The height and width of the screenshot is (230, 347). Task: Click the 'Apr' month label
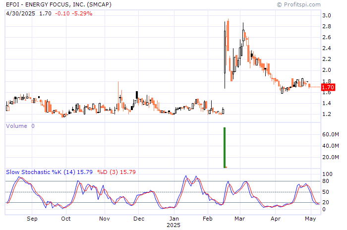pyautogui.click(x=275, y=219)
